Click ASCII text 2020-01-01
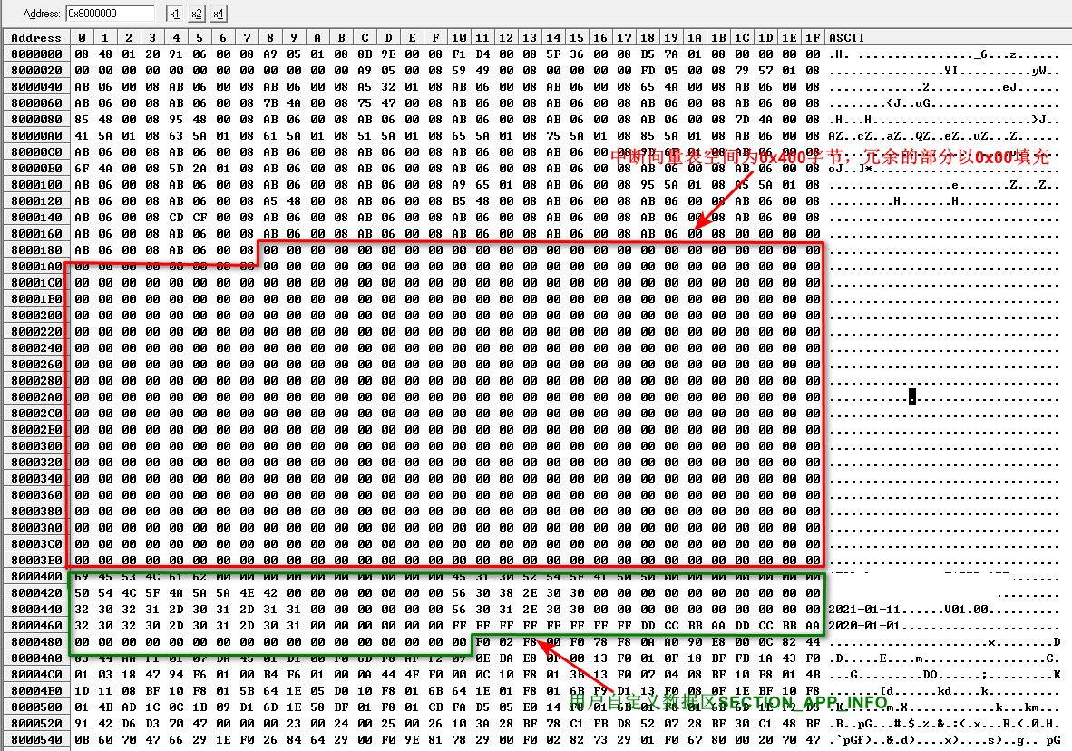 pos(864,626)
